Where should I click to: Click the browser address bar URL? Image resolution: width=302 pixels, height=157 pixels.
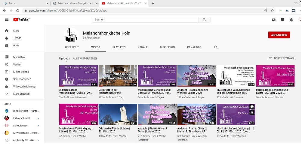click(68, 10)
